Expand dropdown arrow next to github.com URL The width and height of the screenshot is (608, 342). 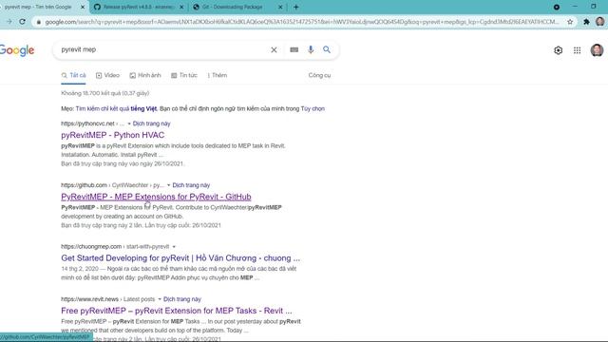pos(168,185)
